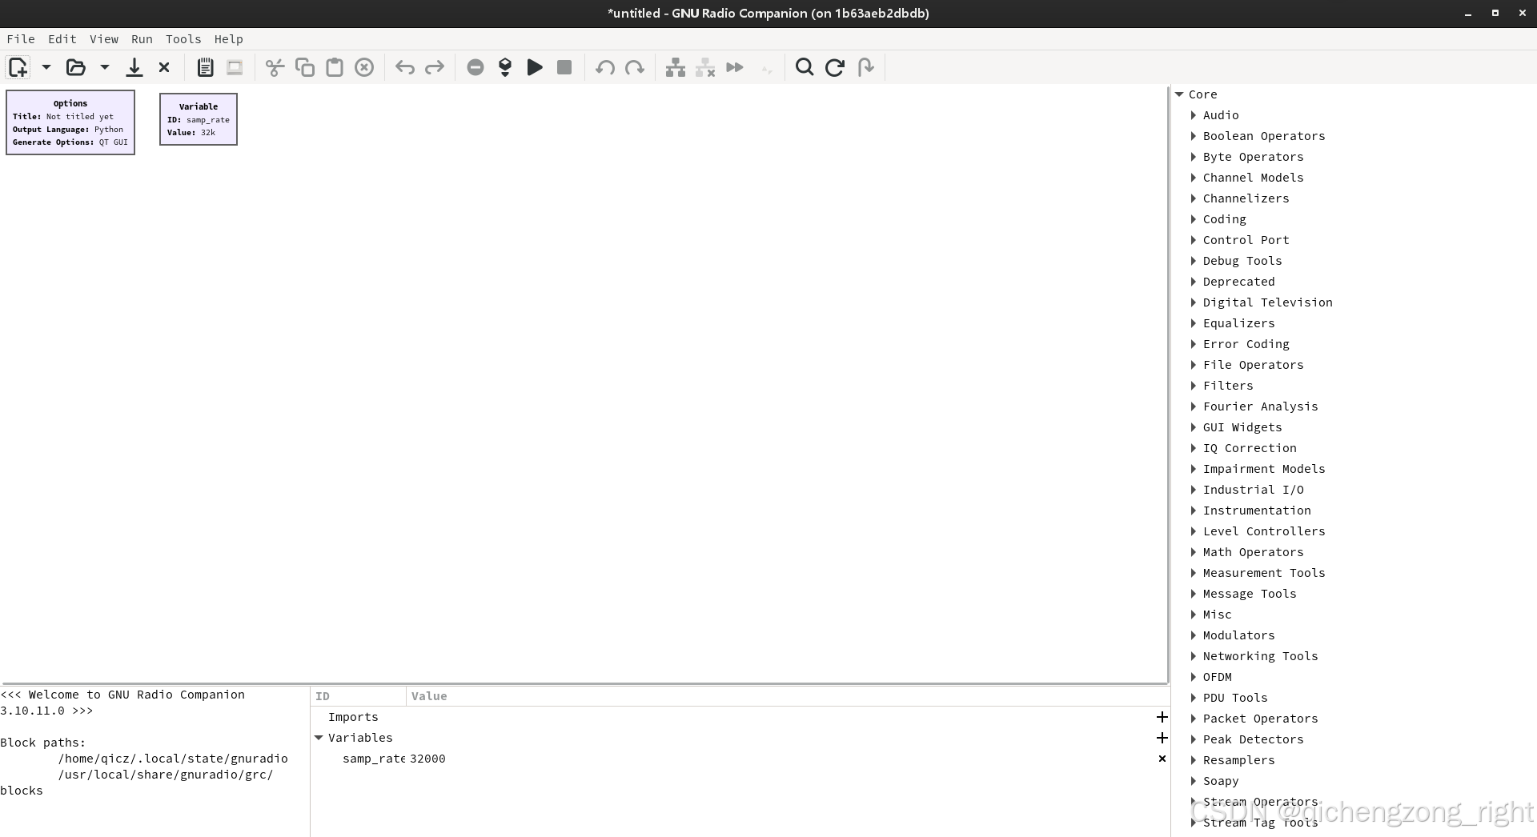Bypass the selected blocks
The image size is (1537, 837).
(735, 67)
